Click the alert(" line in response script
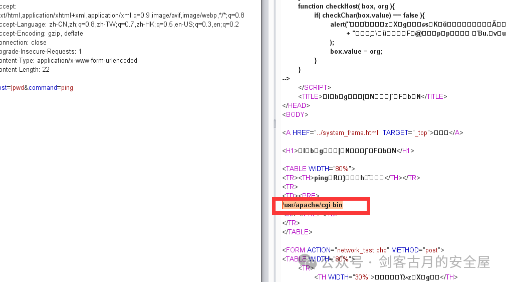This screenshot has width=506, height=282. coord(418,24)
